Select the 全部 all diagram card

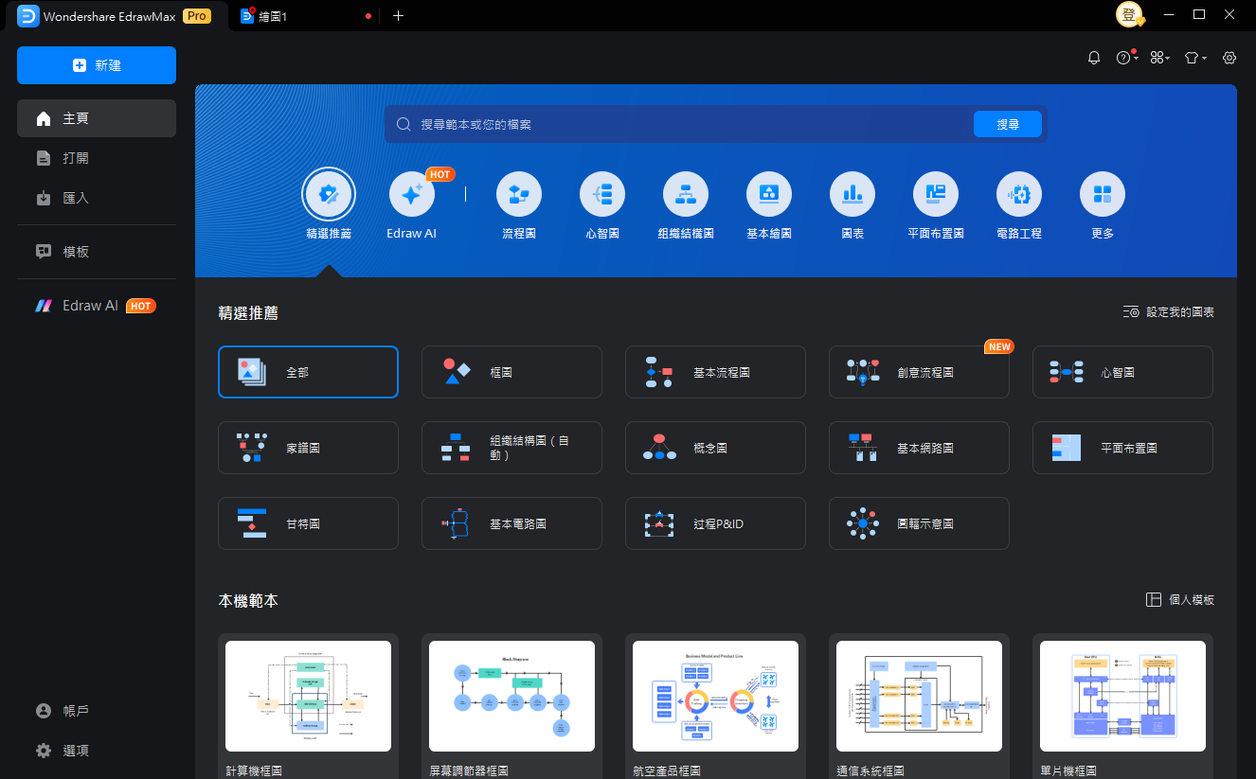[x=308, y=372]
